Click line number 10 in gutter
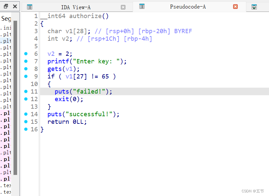The width and height of the screenshot is (269, 196). 34,84
